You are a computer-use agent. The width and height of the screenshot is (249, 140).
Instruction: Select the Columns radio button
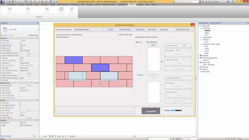[x=137, y=75]
